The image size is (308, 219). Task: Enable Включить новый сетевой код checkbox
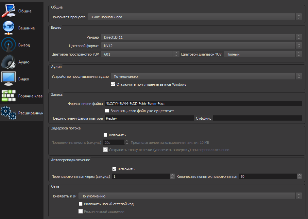[x=80, y=204]
